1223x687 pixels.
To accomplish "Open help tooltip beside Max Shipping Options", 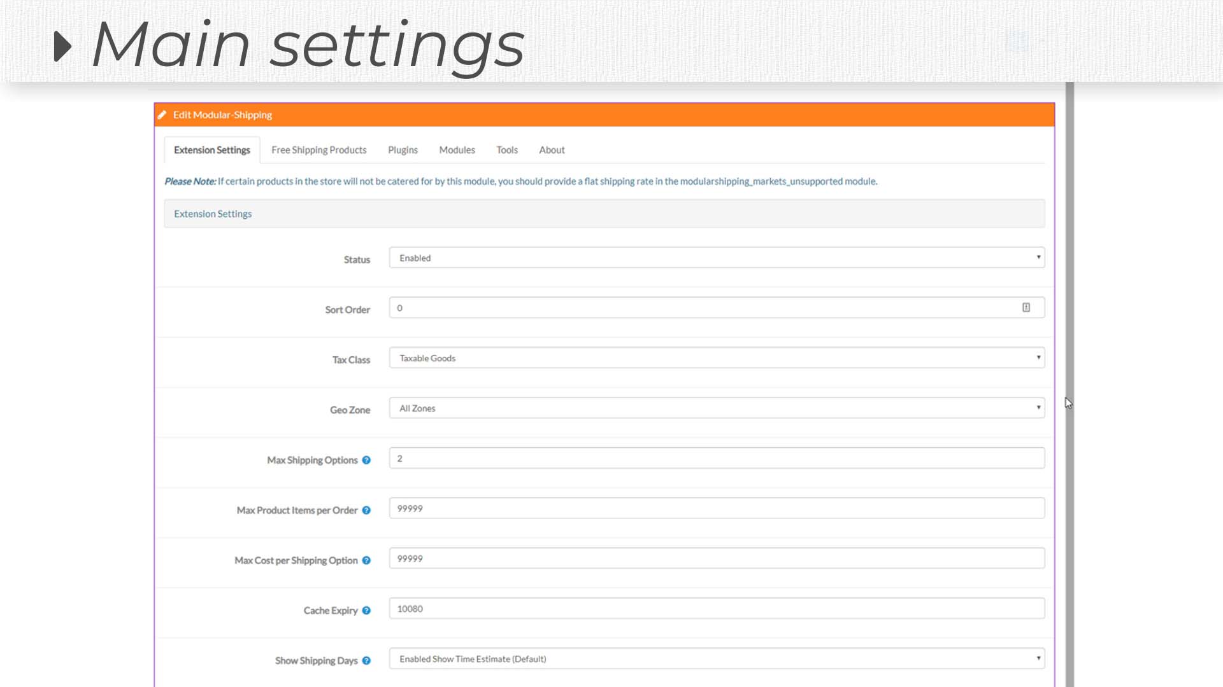I will coord(366,460).
